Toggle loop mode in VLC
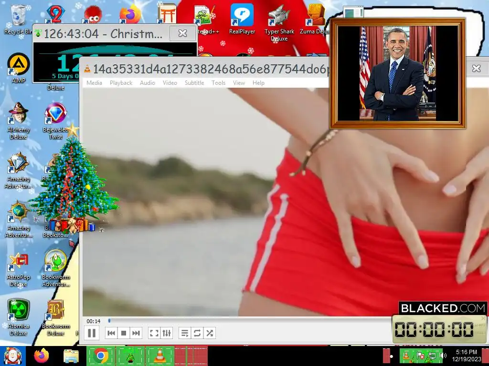 point(197,333)
